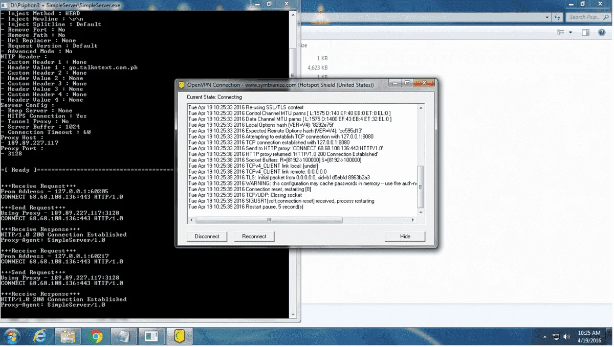Click console line 'Server Buffer : 1024'

point(40,127)
